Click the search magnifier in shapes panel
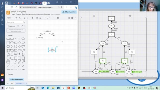The image size is (160, 90). tap(24, 22)
